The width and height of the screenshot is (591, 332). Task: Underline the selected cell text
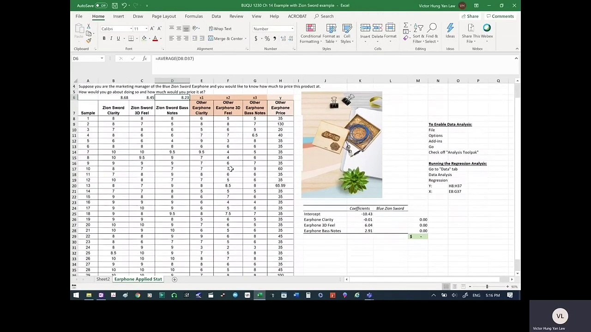click(x=118, y=38)
